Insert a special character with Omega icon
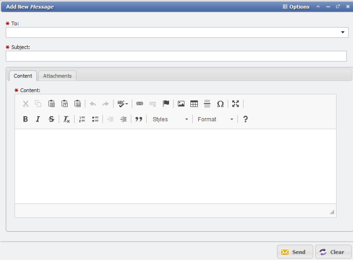 coord(220,104)
